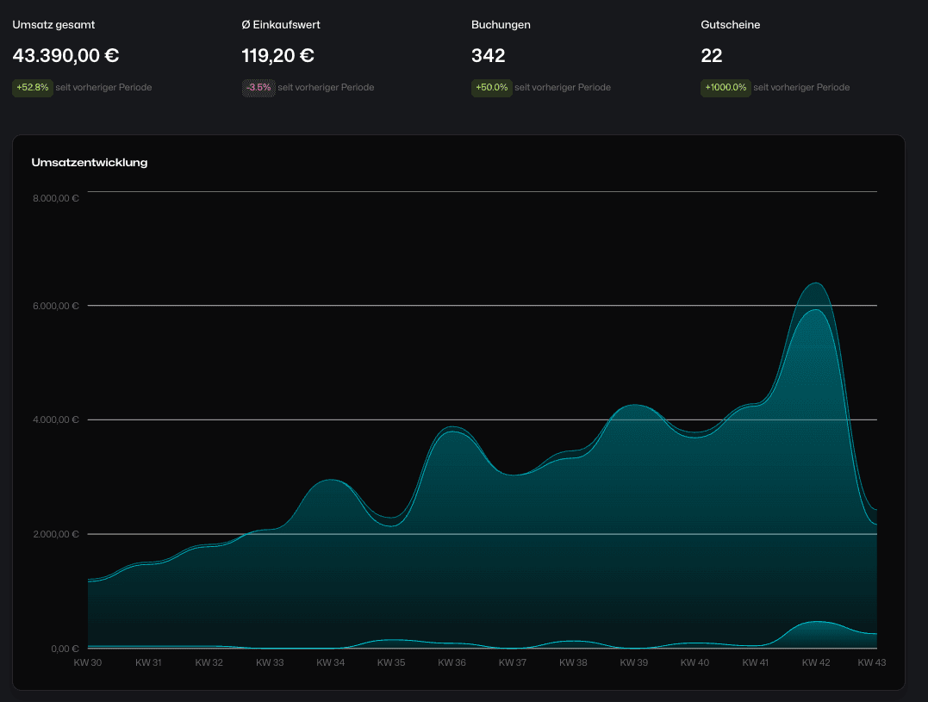
Task: Click the KW 30 axis label
Action: pos(86,662)
